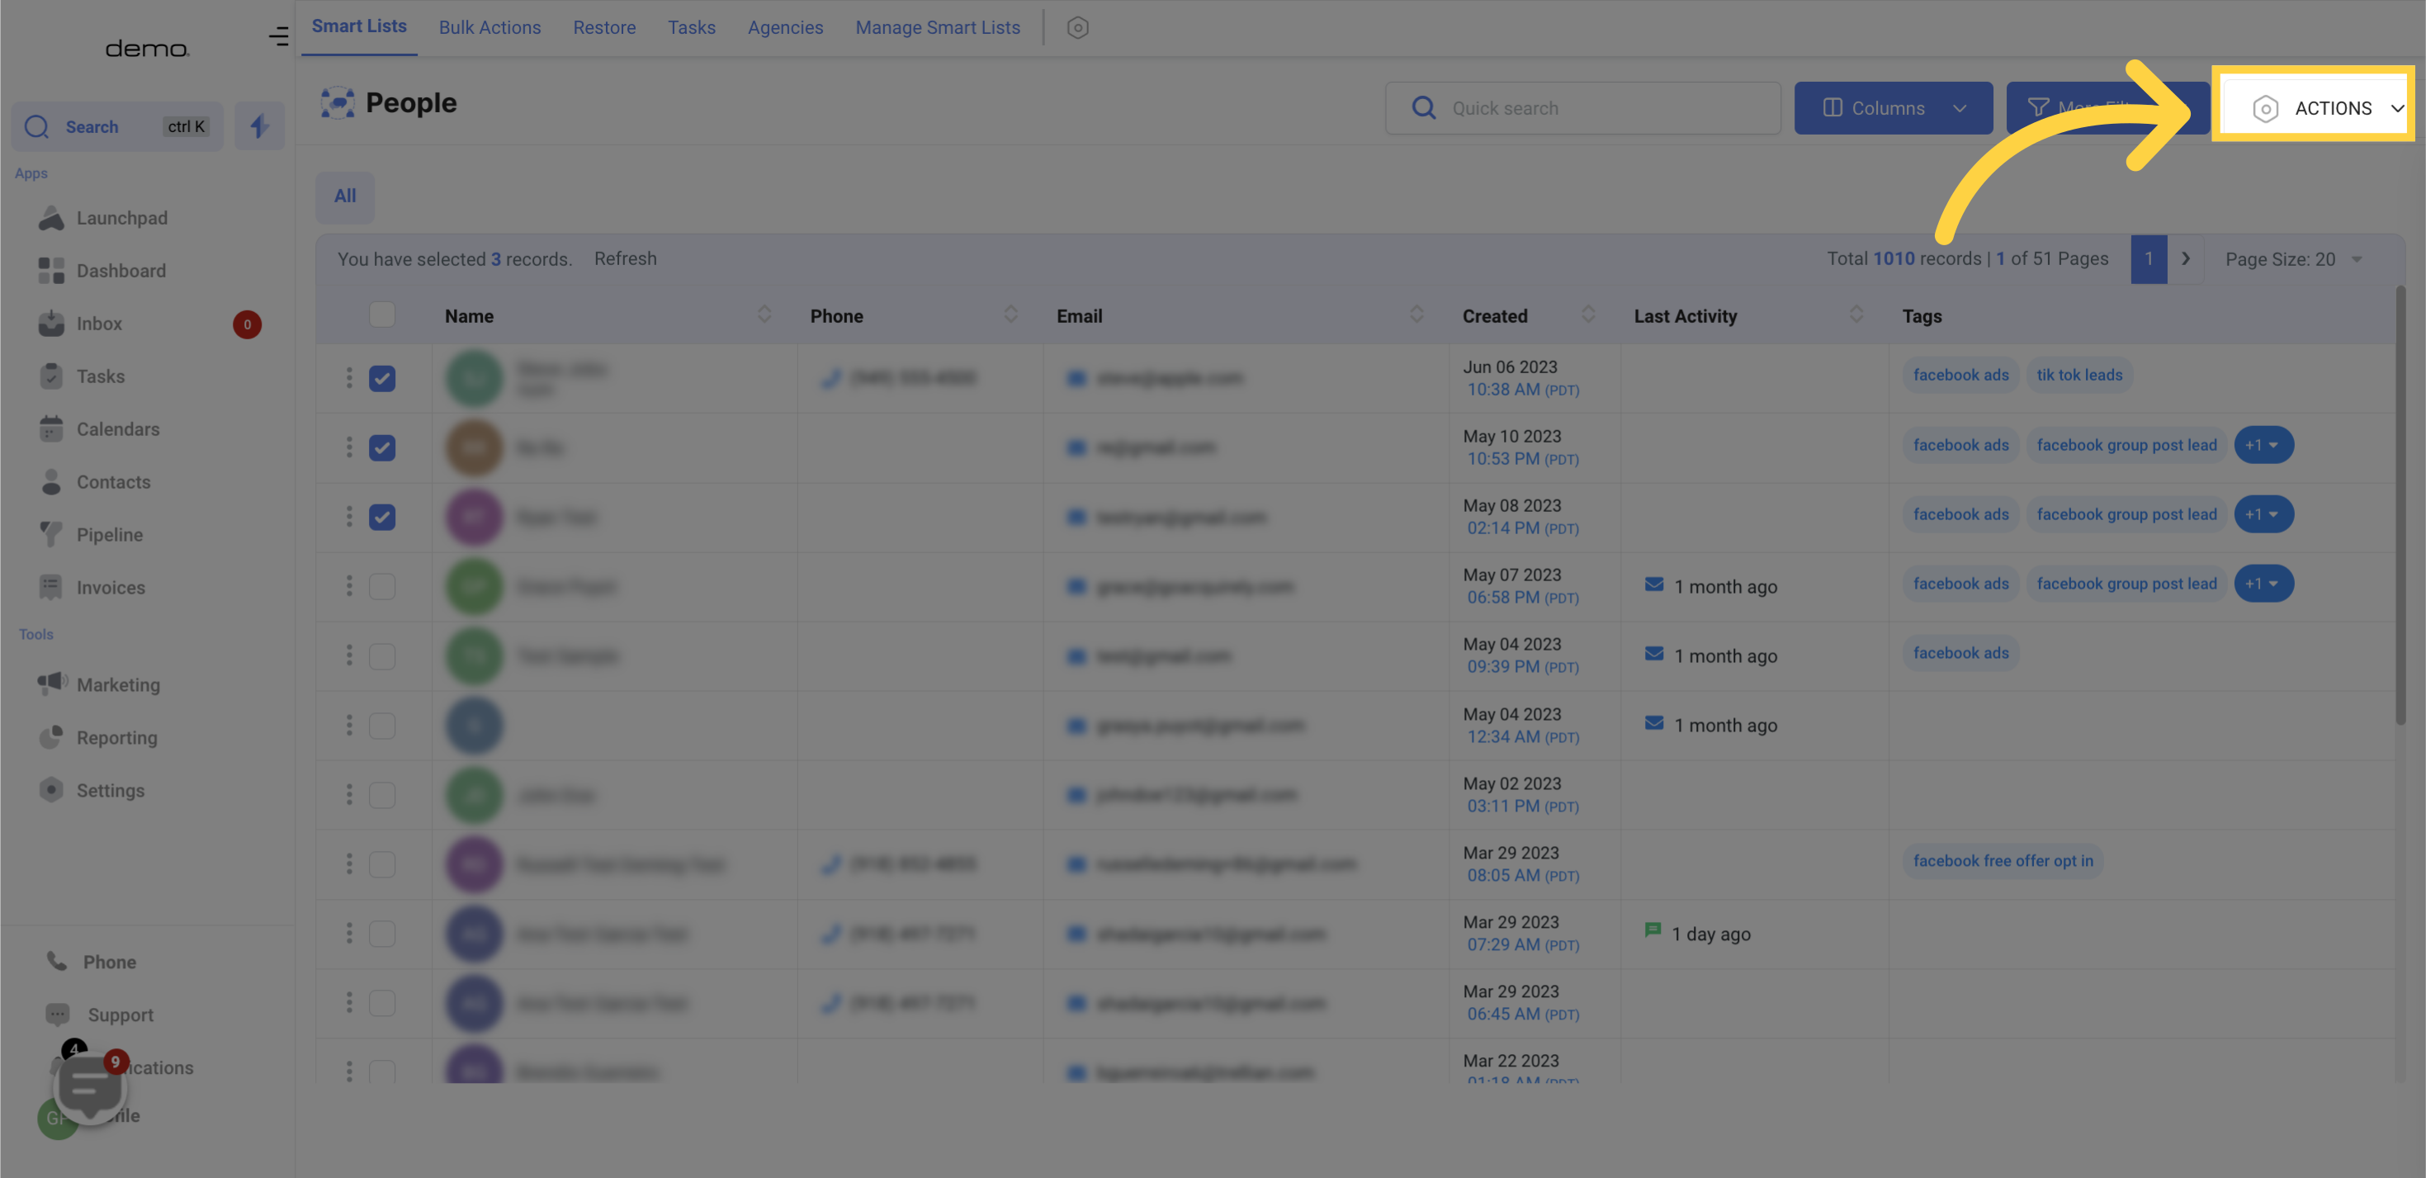Open the Manage Smart Lists tab
Image resolution: width=2426 pixels, height=1178 pixels.
(x=937, y=27)
